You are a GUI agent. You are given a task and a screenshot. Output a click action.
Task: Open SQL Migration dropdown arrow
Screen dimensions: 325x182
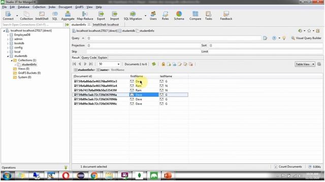[145, 16]
